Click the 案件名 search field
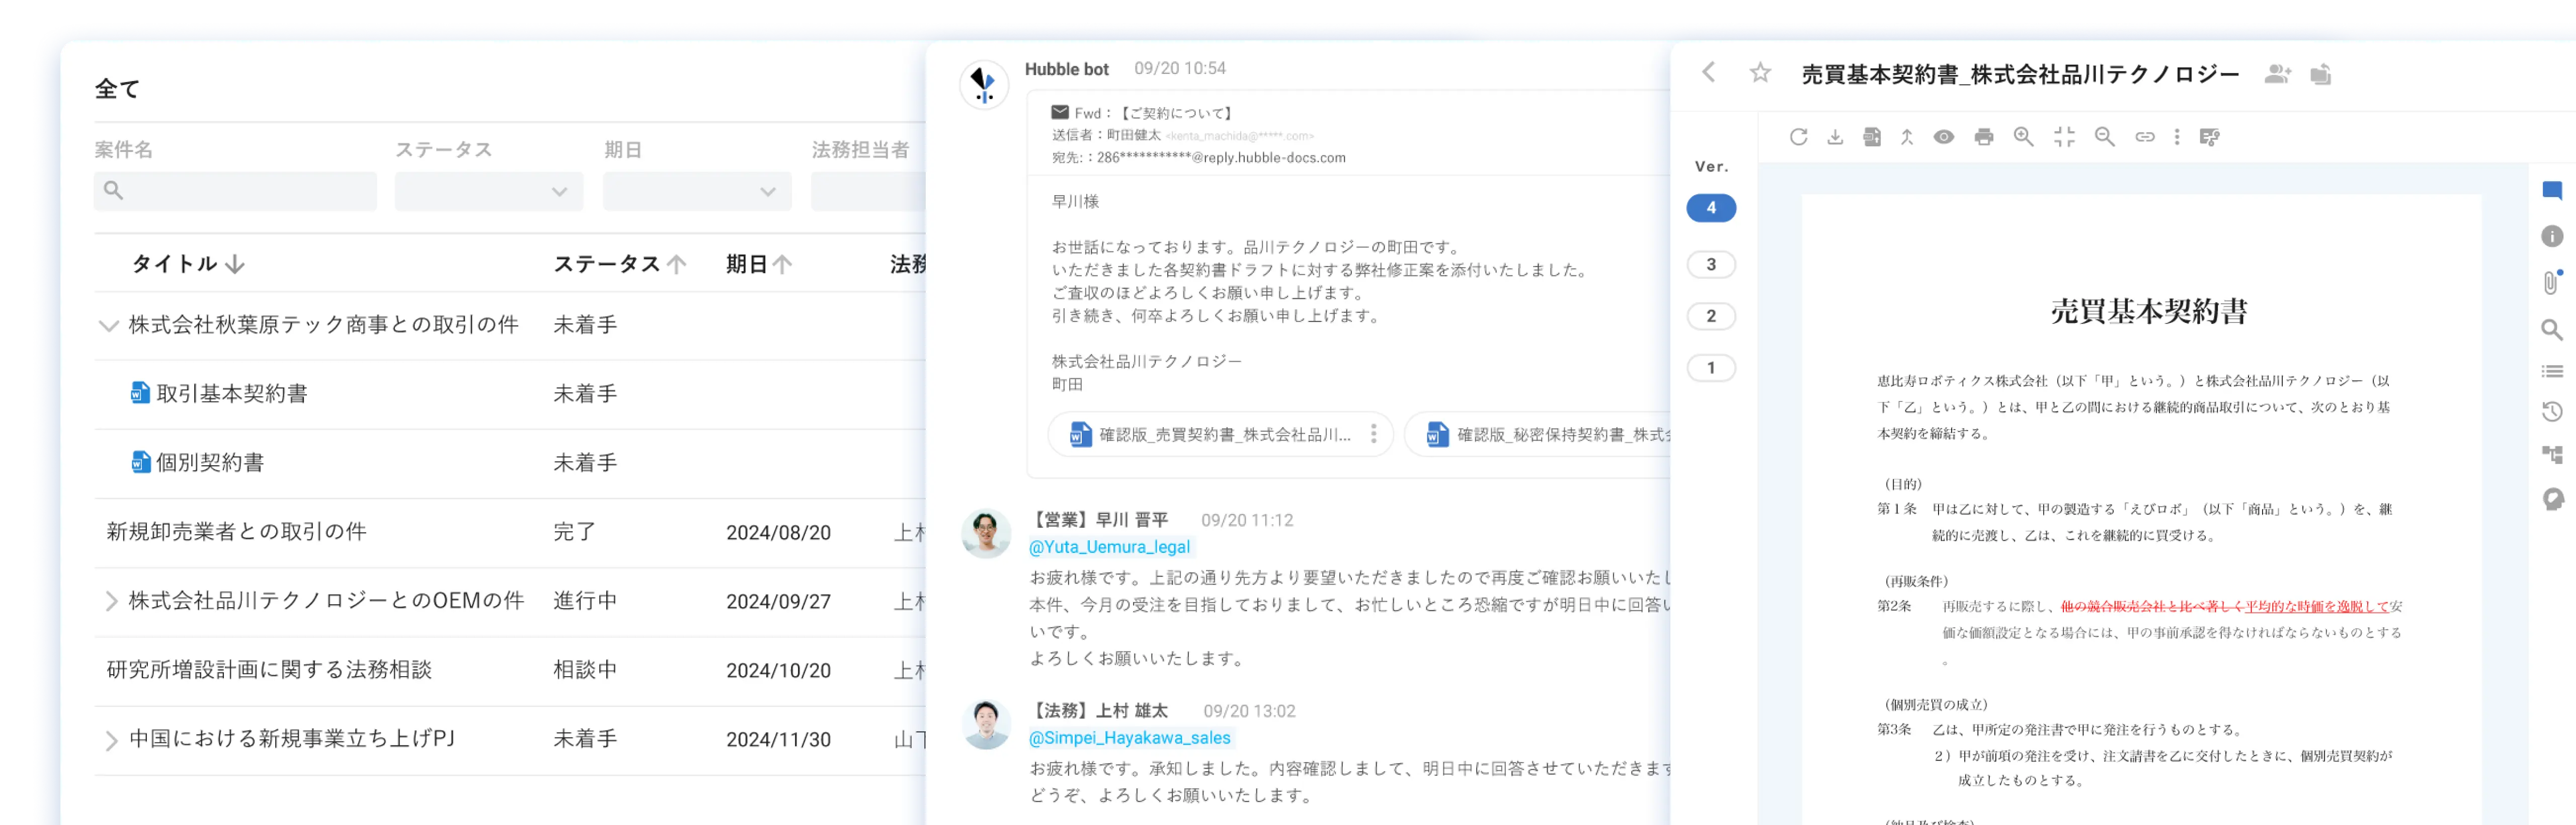Image resolution: width=2576 pixels, height=825 pixels. 235,191
